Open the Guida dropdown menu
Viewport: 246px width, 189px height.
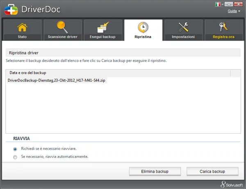coord(234,11)
